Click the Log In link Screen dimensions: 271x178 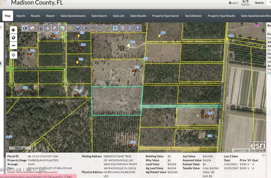234,3
